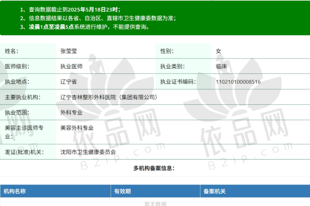Select the value 外科专业
The width and height of the screenshot is (310, 206).
pyautogui.click(x=71, y=113)
